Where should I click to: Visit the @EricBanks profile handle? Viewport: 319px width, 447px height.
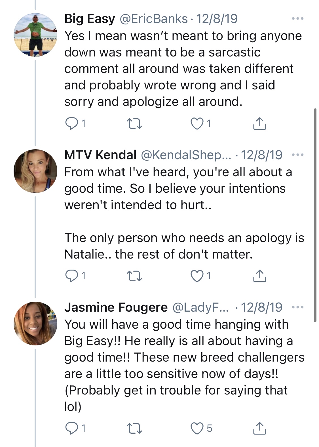[154, 19]
